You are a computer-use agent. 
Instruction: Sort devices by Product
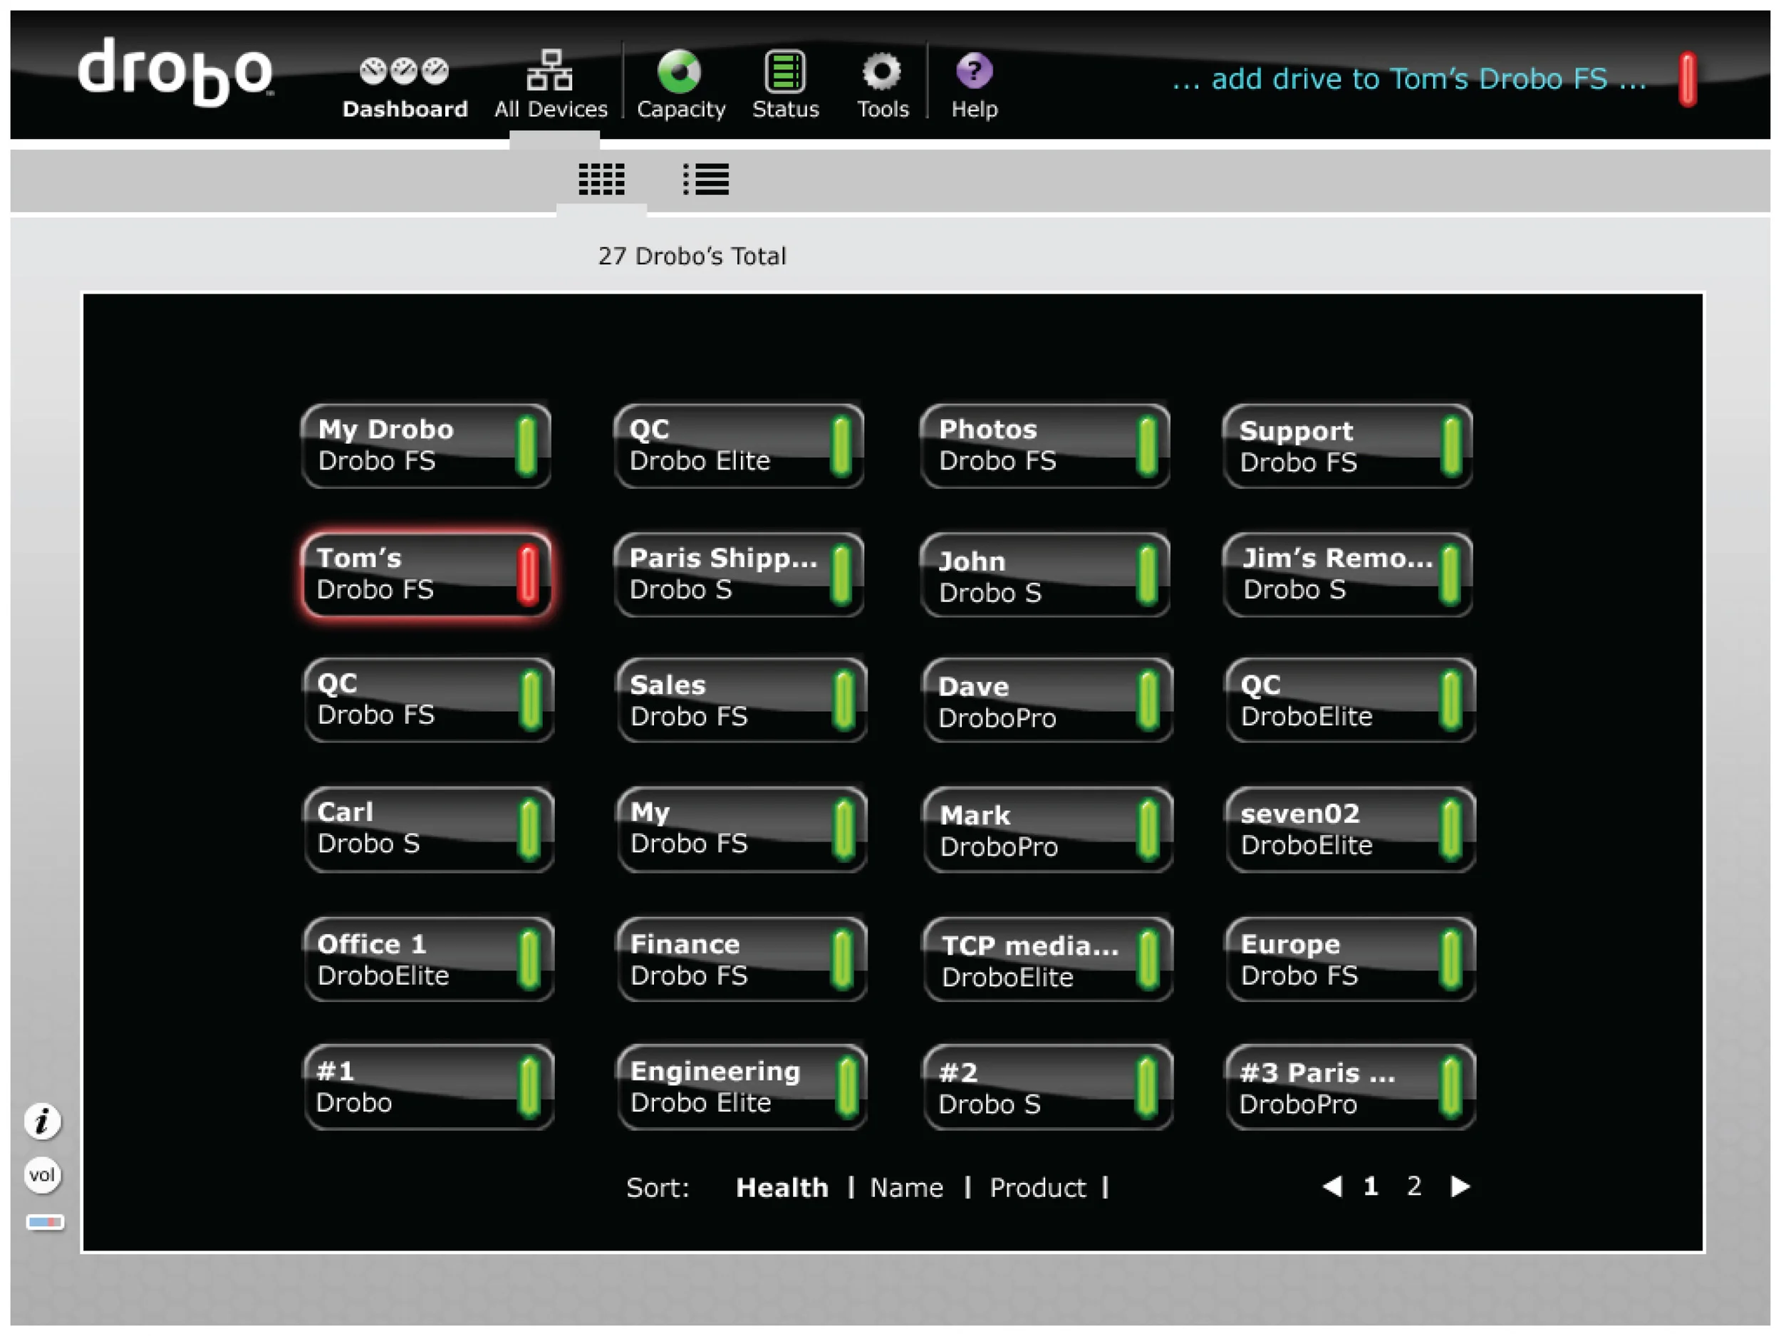click(1037, 1187)
